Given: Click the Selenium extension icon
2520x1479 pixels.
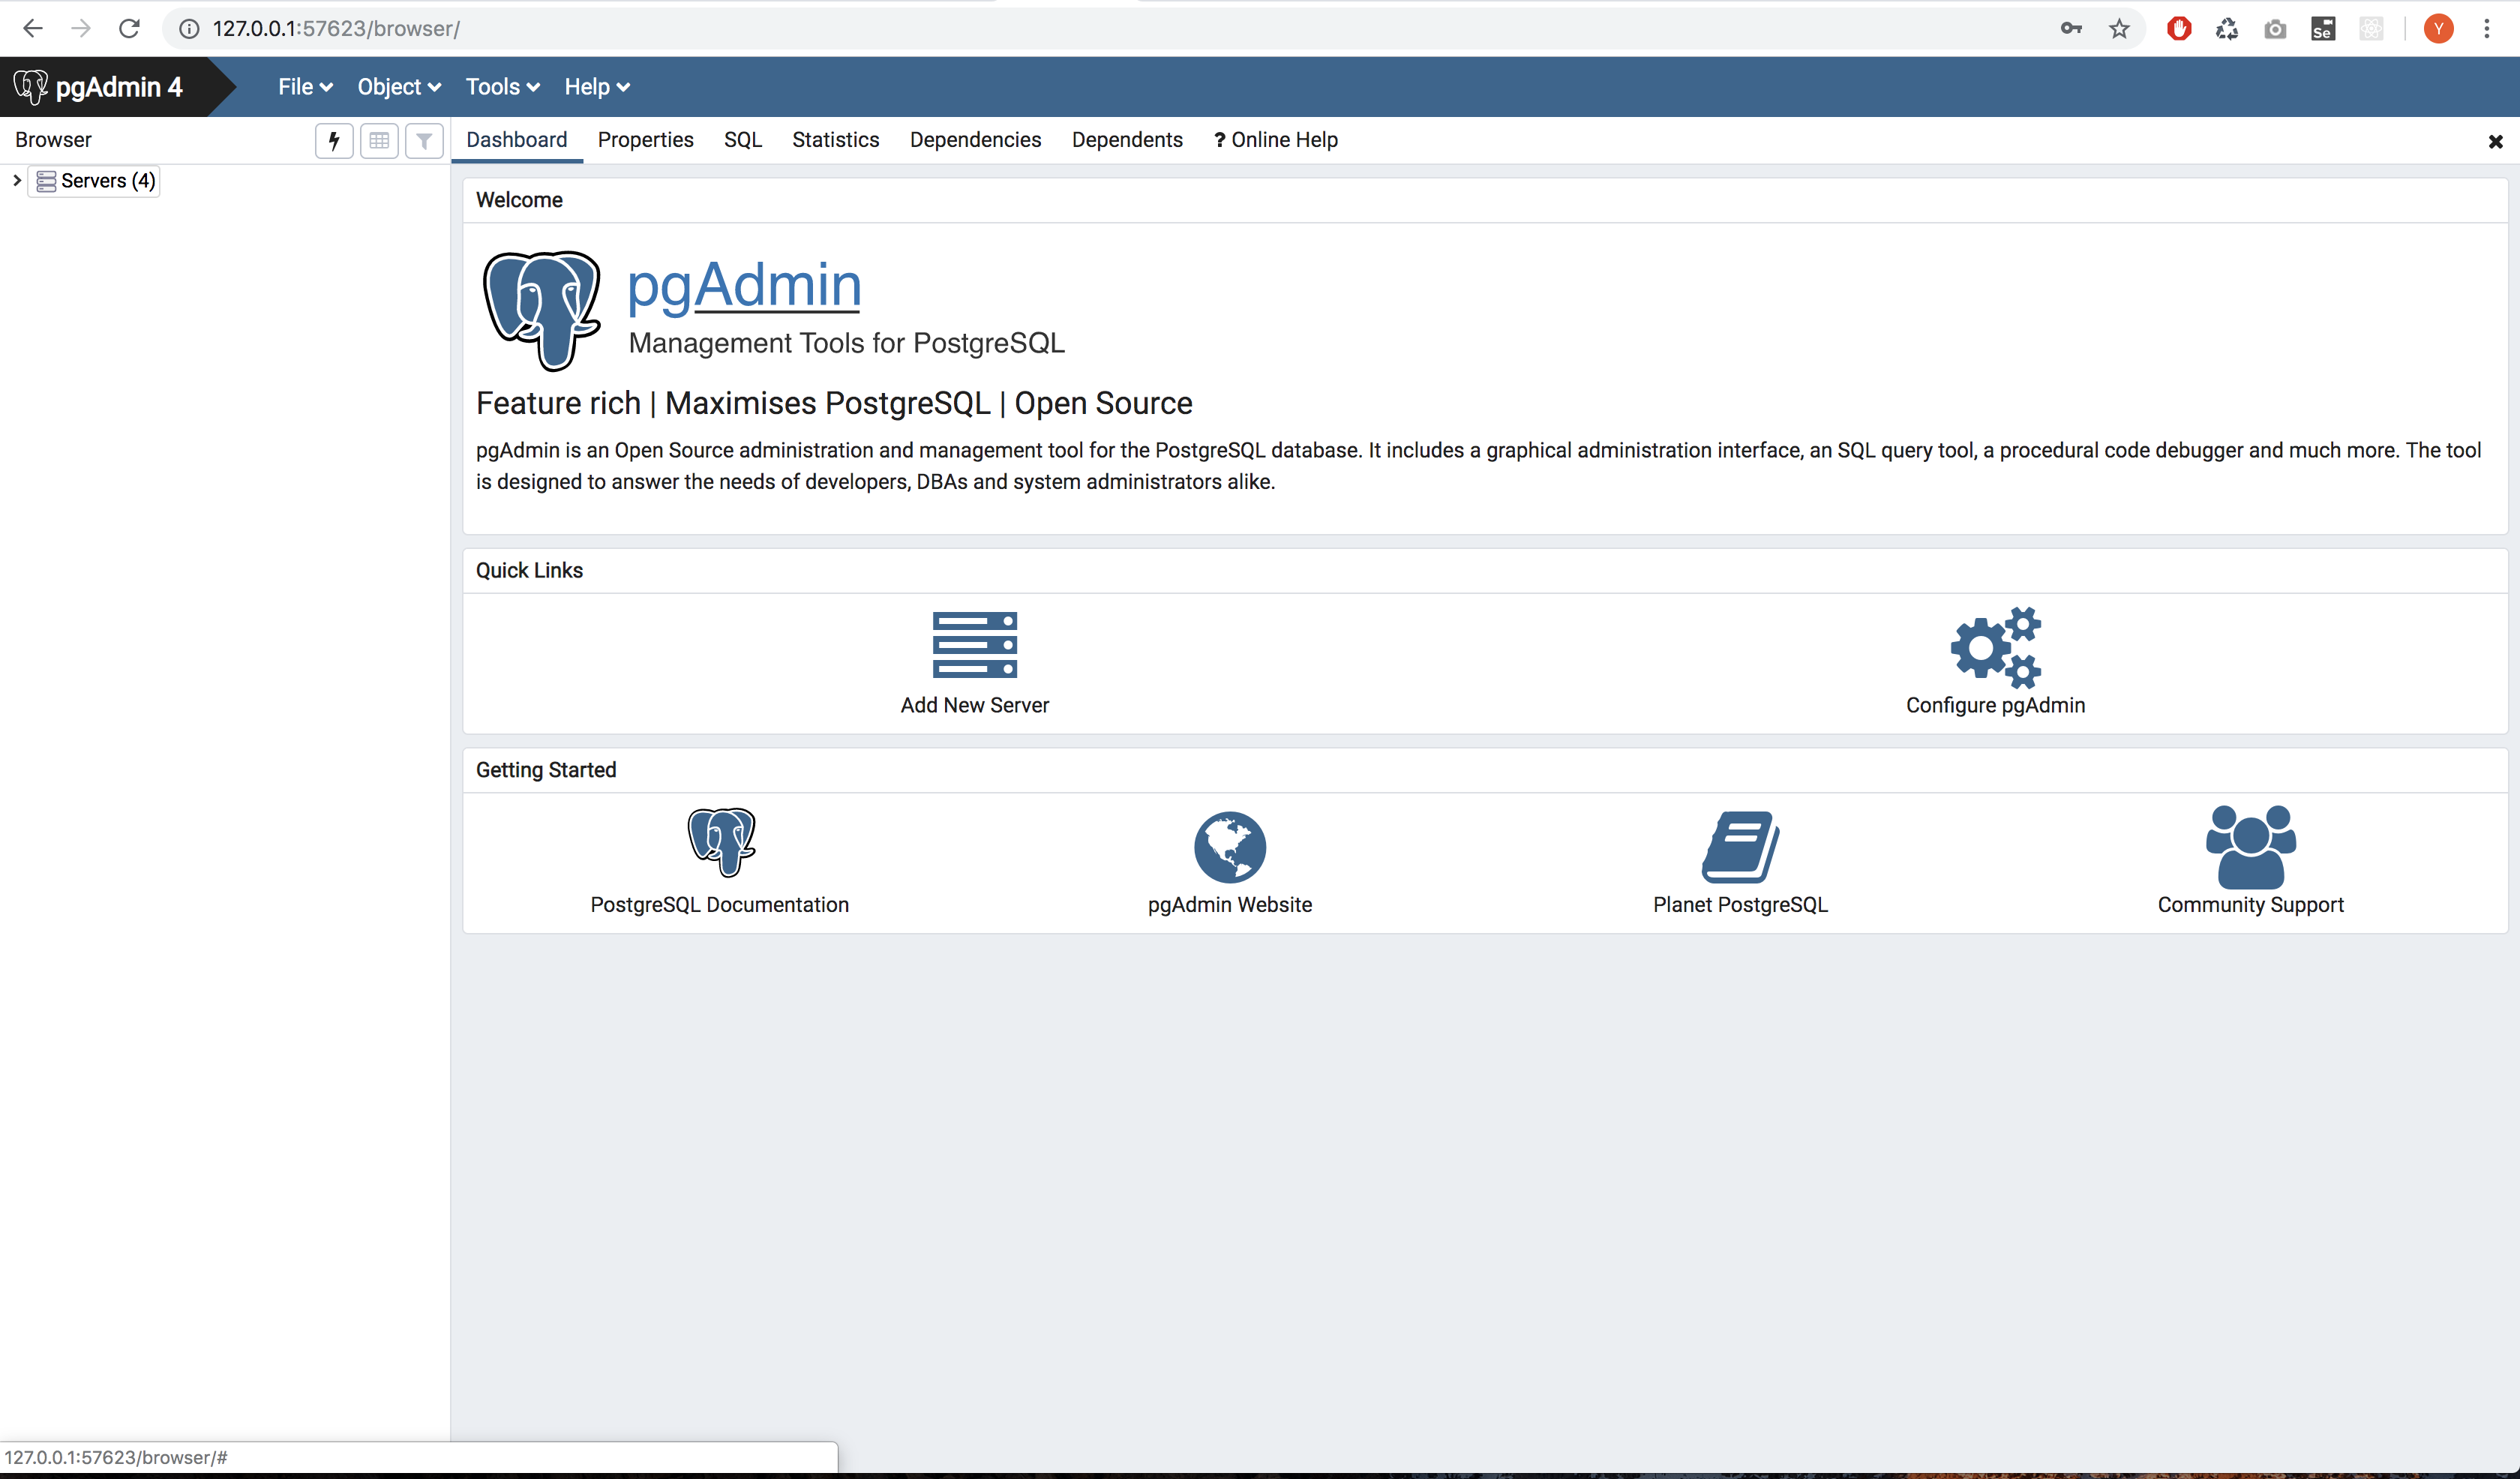Looking at the screenshot, I should 2323,29.
